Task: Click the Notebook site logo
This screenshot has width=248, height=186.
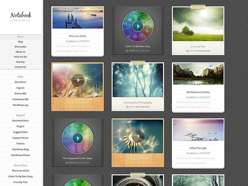Action: (x=21, y=15)
